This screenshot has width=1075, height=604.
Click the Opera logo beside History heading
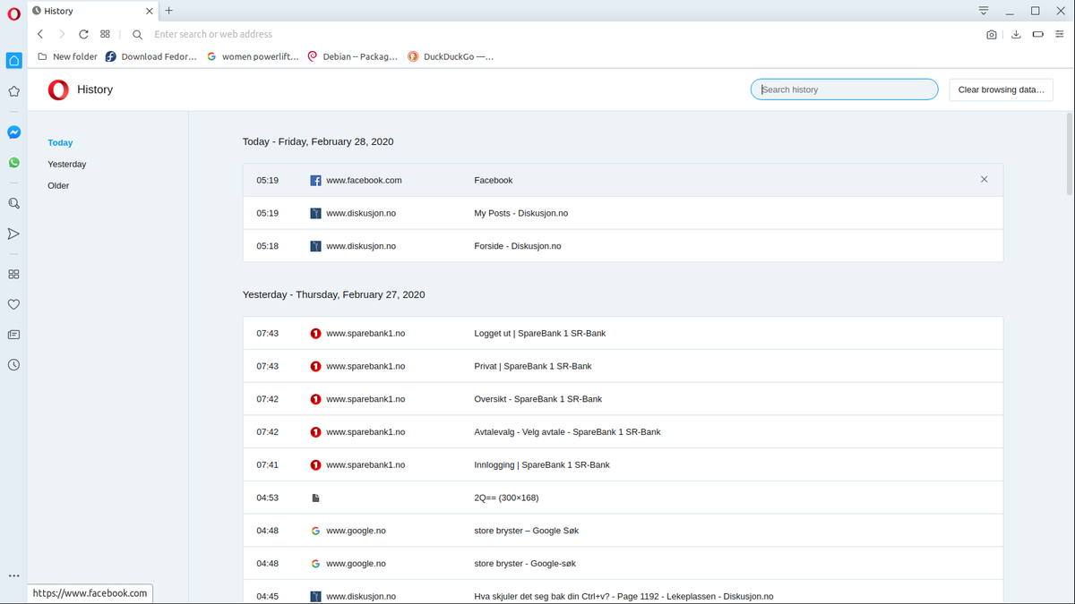tap(58, 89)
